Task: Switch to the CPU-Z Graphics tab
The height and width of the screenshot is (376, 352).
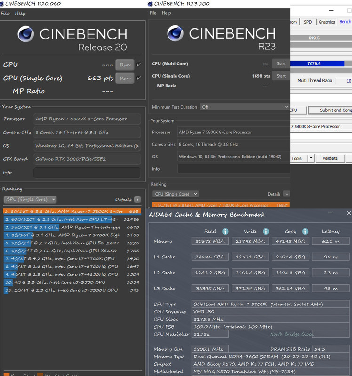Action: [x=327, y=22]
